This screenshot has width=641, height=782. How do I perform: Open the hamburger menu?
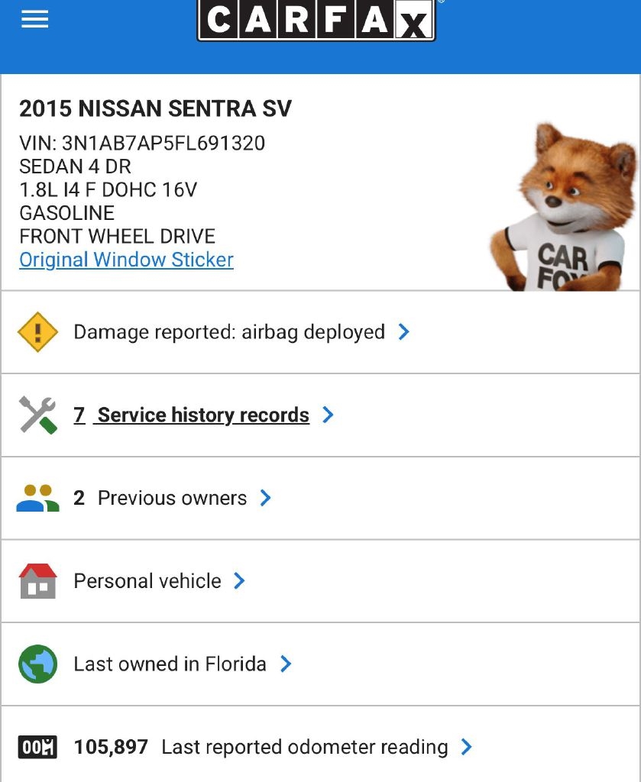35,20
